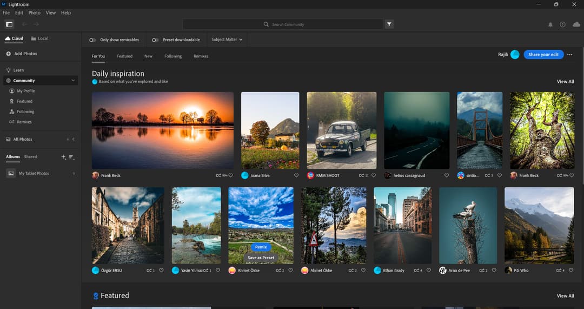Open the Edit menu
Image resolution: width=584 pixels, height=309 pixels.
19,12
